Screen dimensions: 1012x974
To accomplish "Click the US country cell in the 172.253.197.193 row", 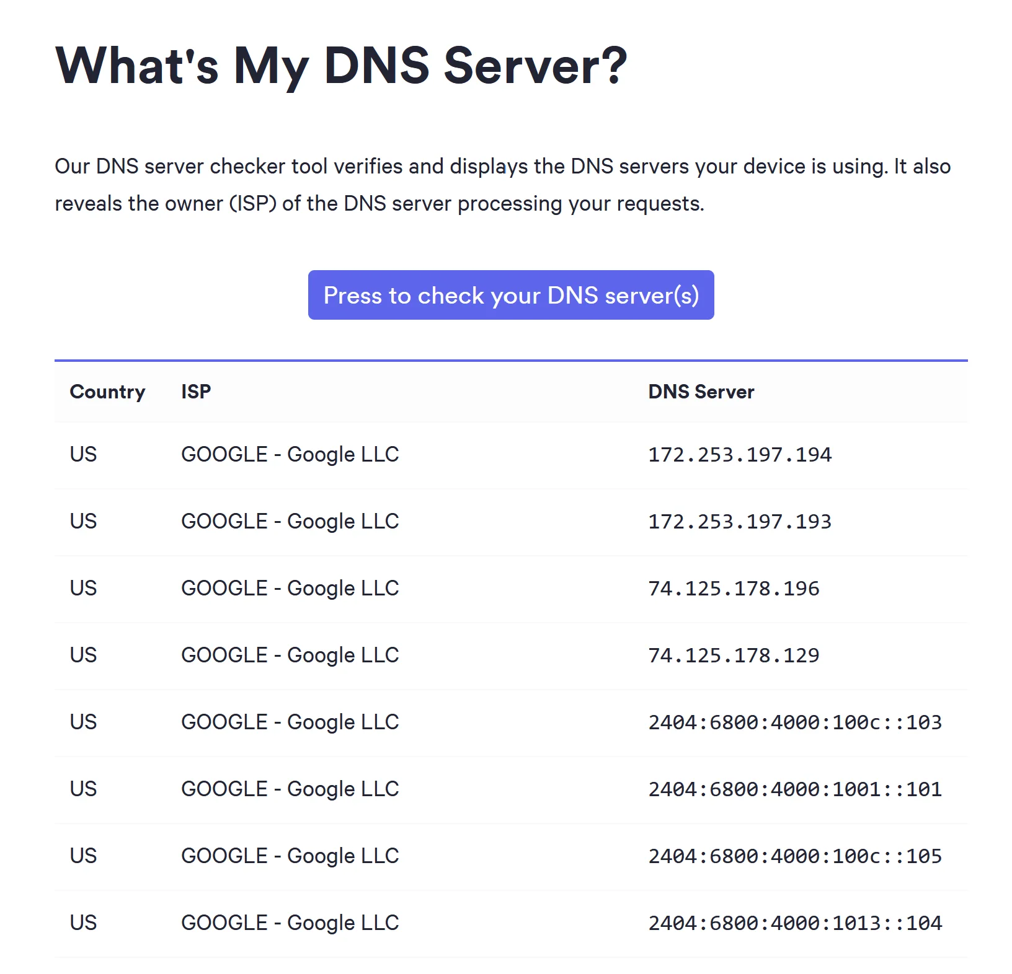I will (x=83, y=522).
